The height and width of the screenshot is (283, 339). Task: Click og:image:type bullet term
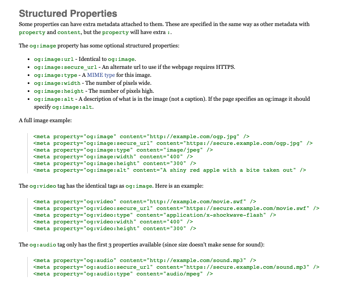coord(55,75)
